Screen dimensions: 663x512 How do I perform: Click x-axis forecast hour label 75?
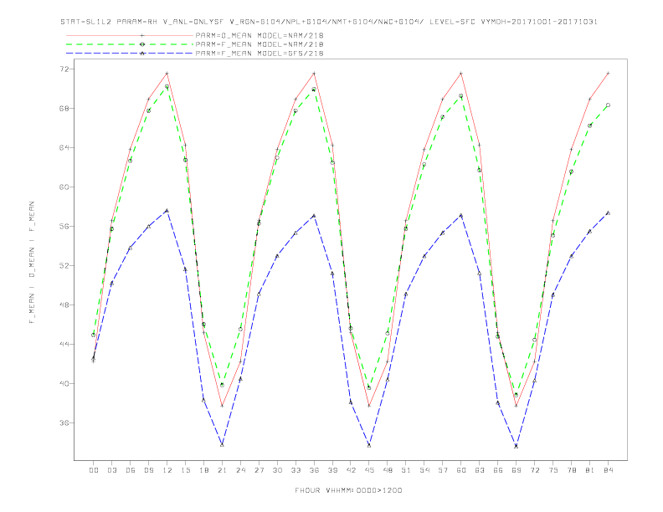[553, 470]
